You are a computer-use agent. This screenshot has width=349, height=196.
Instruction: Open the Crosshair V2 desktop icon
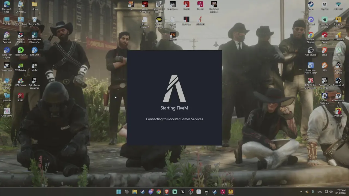(338, 82)
